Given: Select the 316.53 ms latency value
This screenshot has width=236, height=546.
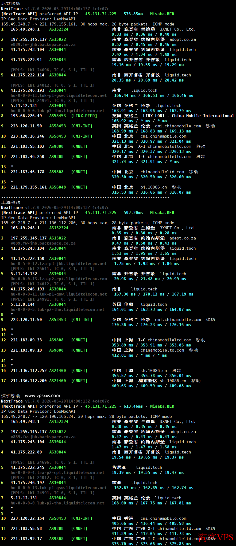Looking at the screenshot, I should click(122, 192).
